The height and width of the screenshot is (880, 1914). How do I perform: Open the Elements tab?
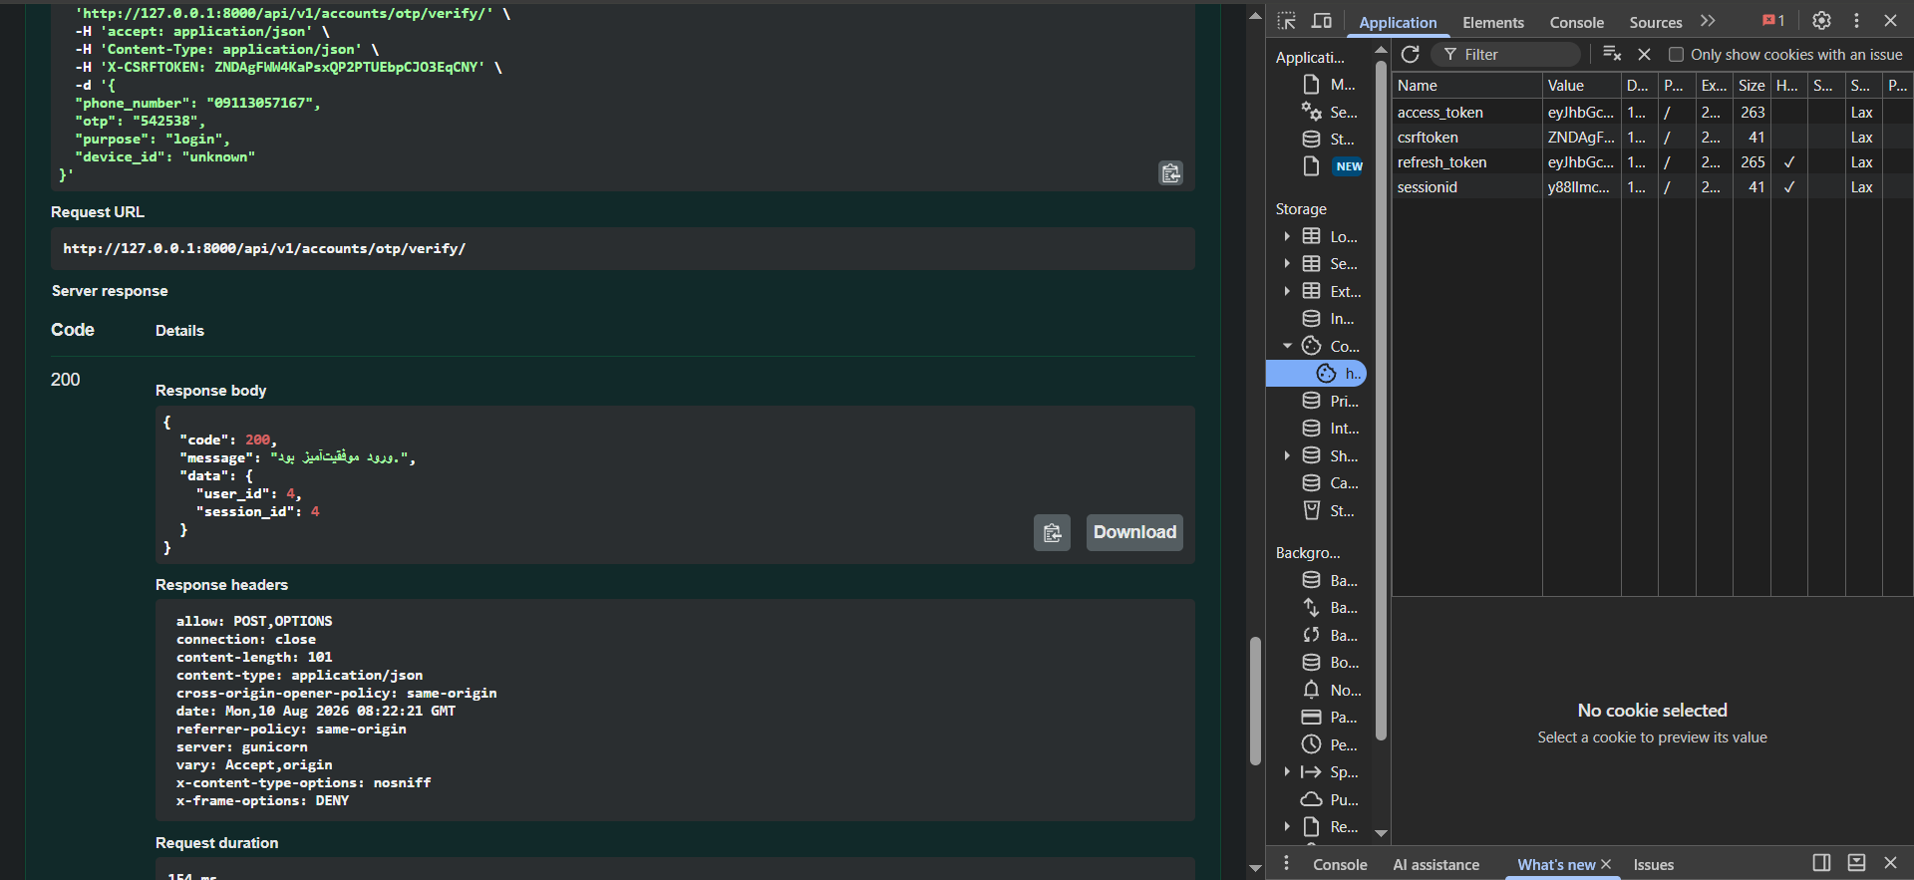coord(1492,22)
